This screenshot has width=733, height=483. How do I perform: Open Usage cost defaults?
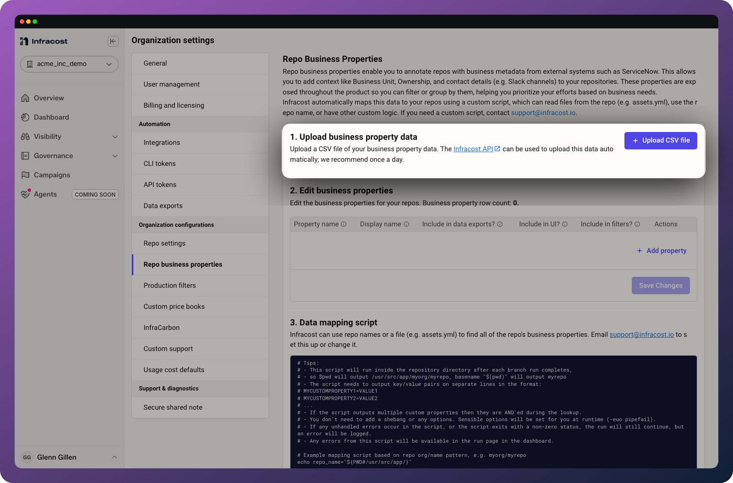coord(200,370)
